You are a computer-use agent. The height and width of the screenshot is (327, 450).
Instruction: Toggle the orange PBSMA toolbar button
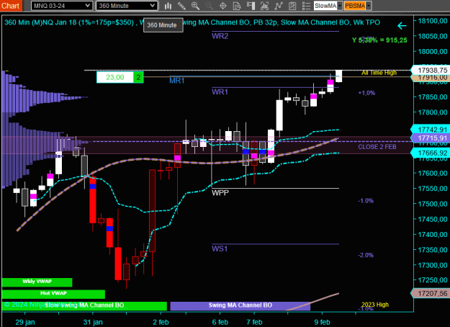click(x=355, y=6)
